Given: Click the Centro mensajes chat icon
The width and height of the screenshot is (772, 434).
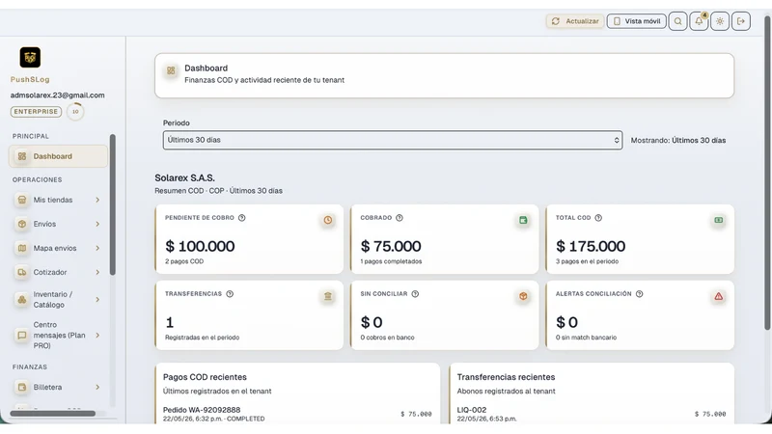Looking at the screenshot, I should [21, 335].
